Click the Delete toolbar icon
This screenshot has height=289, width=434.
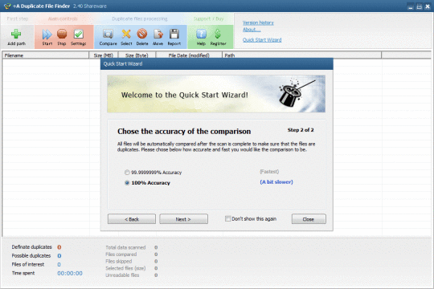click(142, 34)
